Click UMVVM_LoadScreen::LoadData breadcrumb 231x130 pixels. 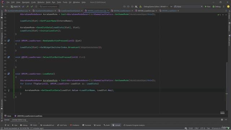pos(29,116)
